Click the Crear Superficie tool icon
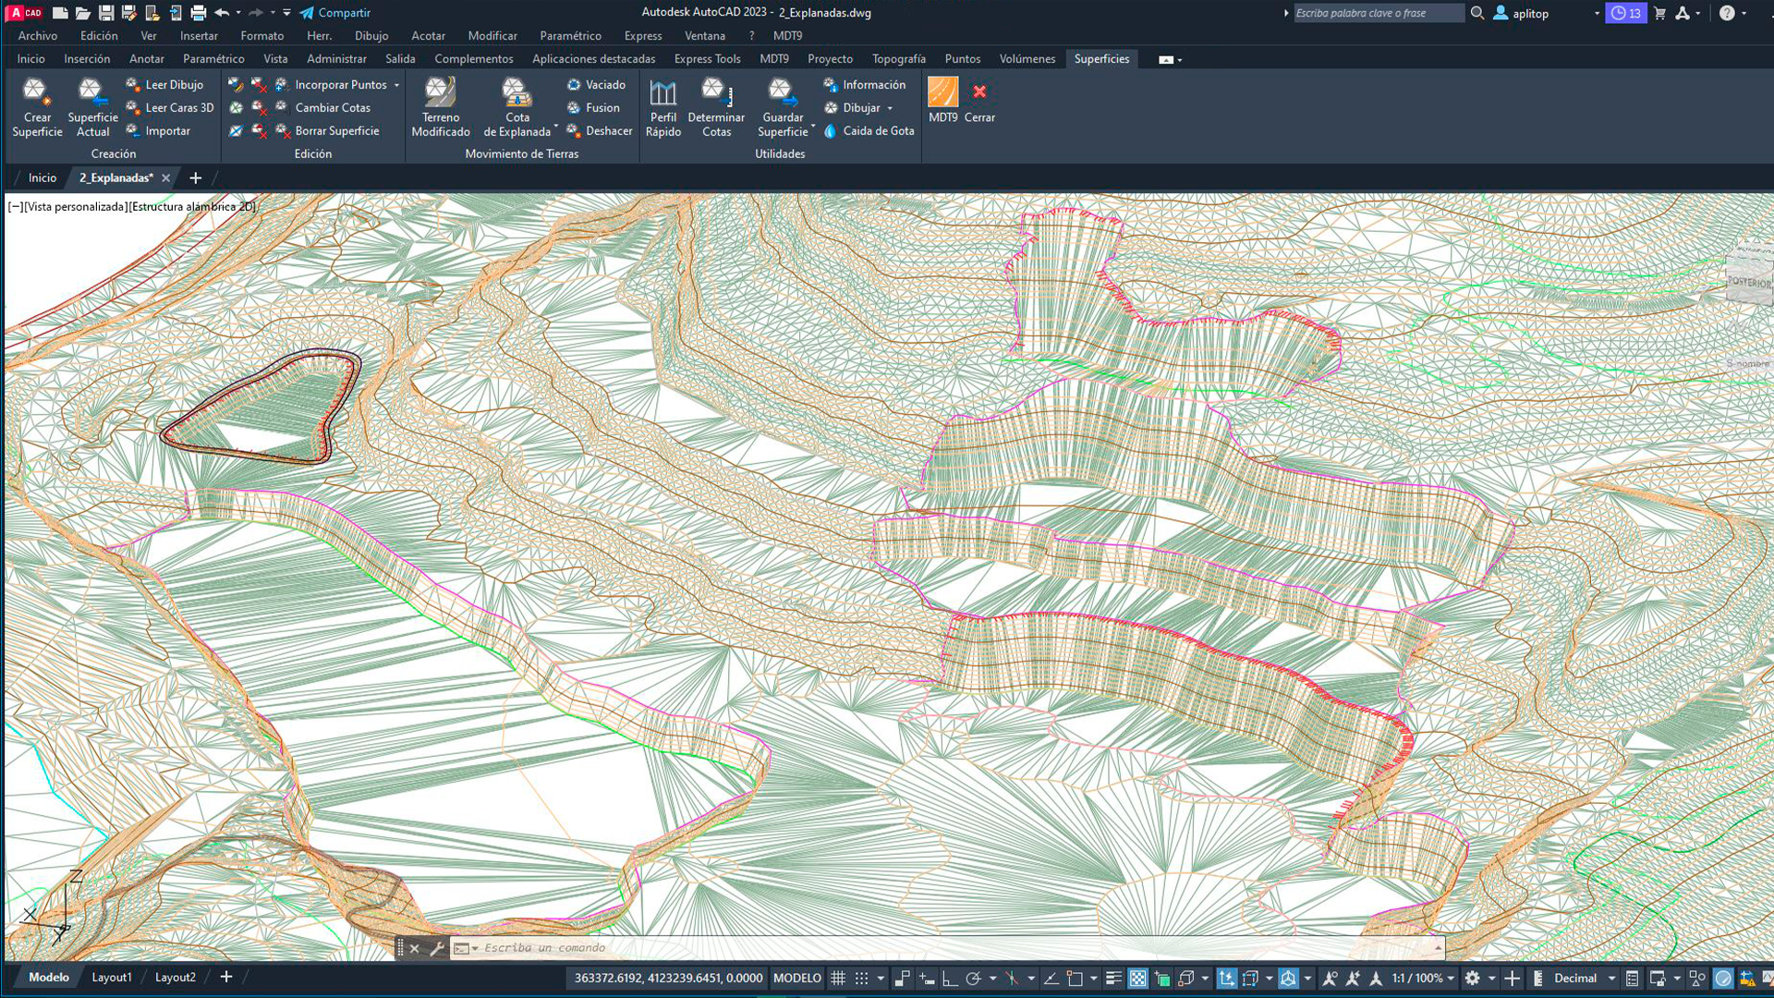The height and width of the screenshot is (998, 1774). click(x=37, y=91)
